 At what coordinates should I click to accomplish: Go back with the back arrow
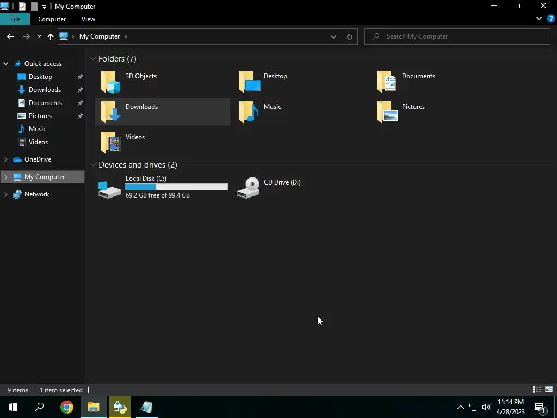coord(10,36)
